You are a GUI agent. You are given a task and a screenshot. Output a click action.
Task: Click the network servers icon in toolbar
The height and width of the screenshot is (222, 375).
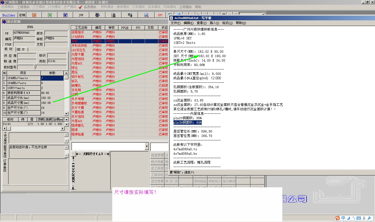point(130,15)
